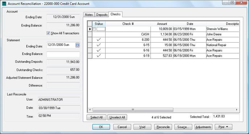Click the scroll left arrow of checks grid
Image resolution: width=249 pixels, height=134 pixels.
pyautogui.click(x=90, y=109)
